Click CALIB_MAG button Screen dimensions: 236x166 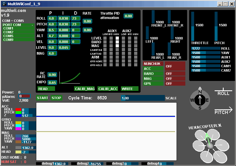click(84, 89)
